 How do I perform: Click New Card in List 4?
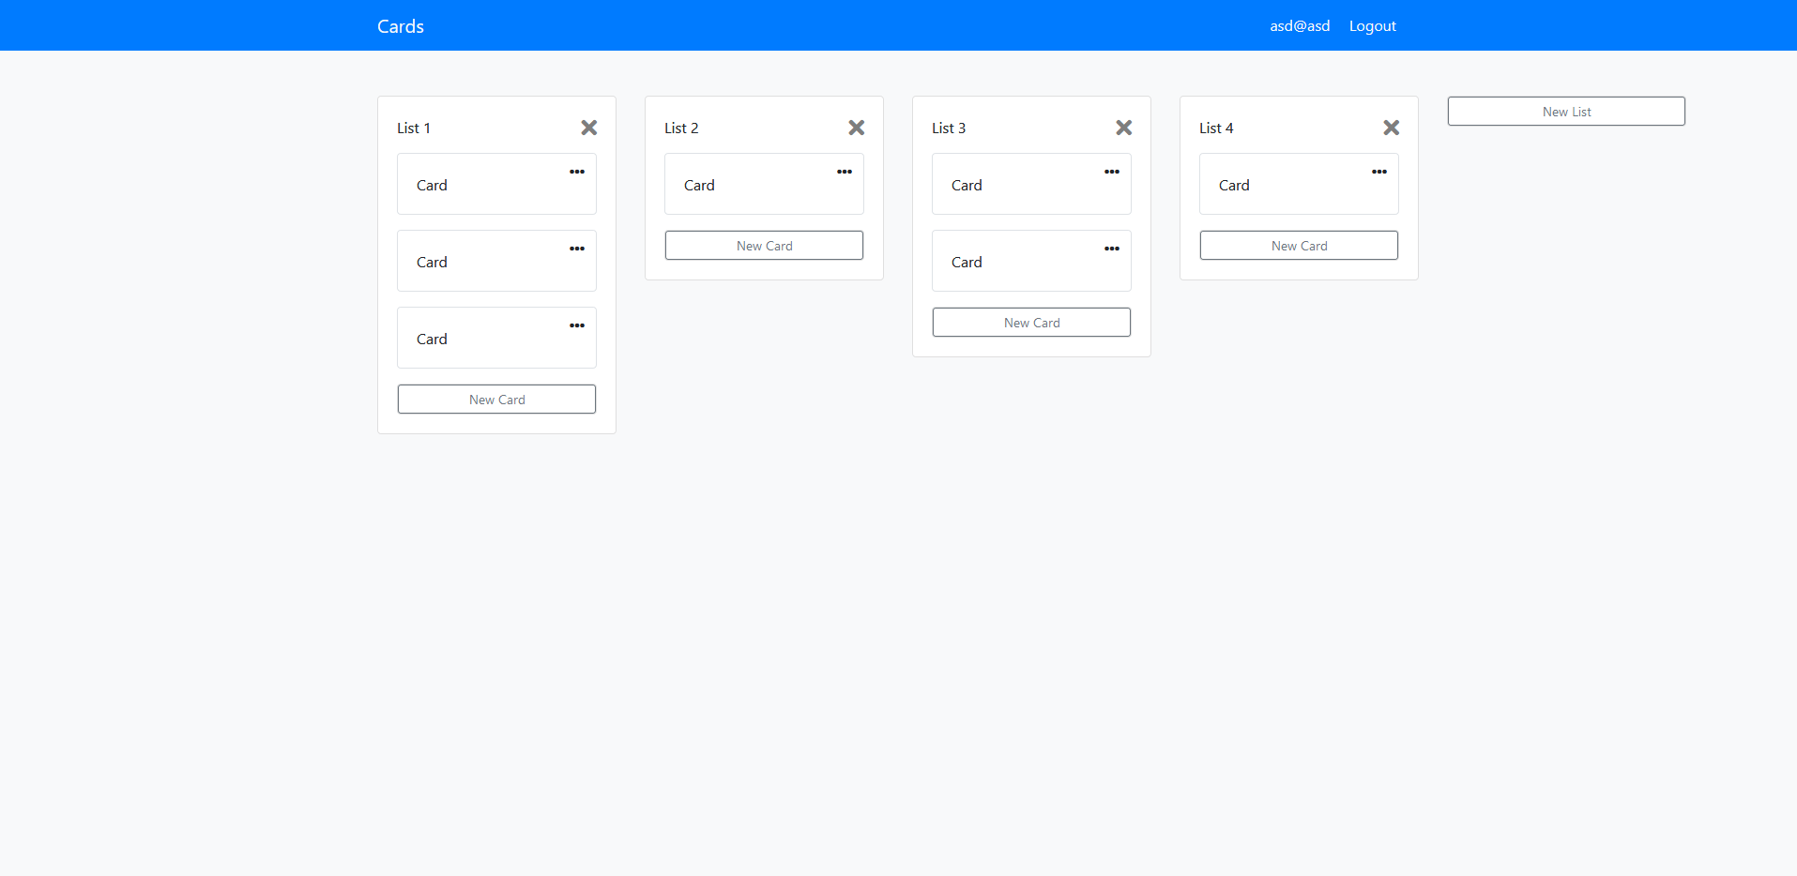click(x=1299, y=245)
